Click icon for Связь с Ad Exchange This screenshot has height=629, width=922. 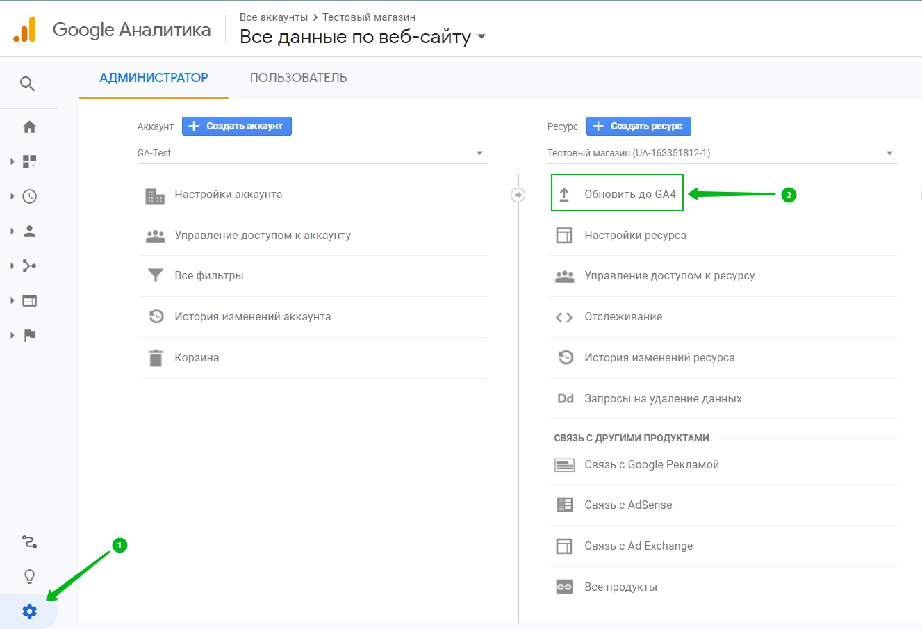[x=564, y=546]
